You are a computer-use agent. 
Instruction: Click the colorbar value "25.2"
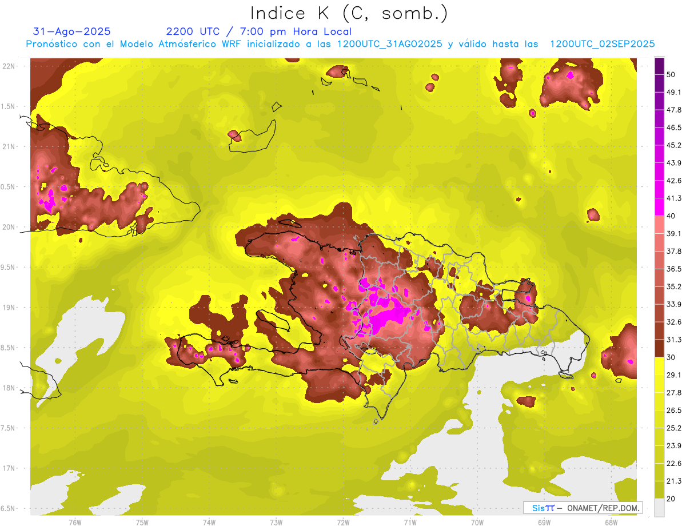point(674,428)
